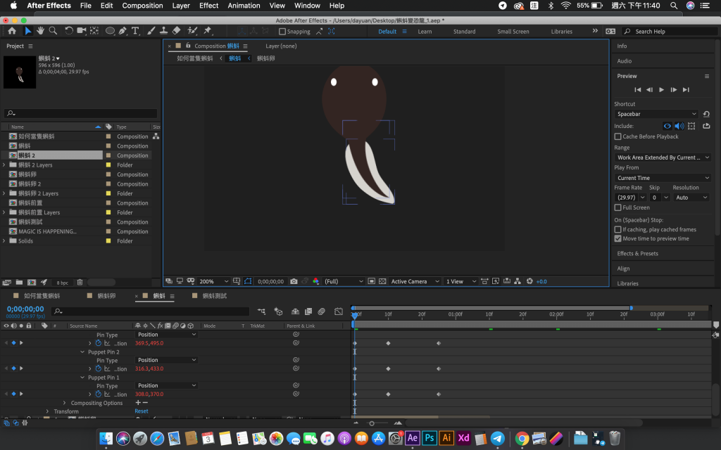Screen dimensions: 721x450
Task: Toggle Position stopwatch for Puppet Pin 2
Action: point(98,368)
